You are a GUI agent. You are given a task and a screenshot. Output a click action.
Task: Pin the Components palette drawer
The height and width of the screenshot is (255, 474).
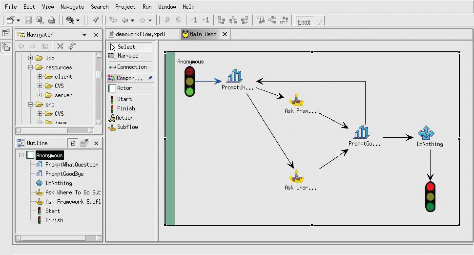[150, 78]
